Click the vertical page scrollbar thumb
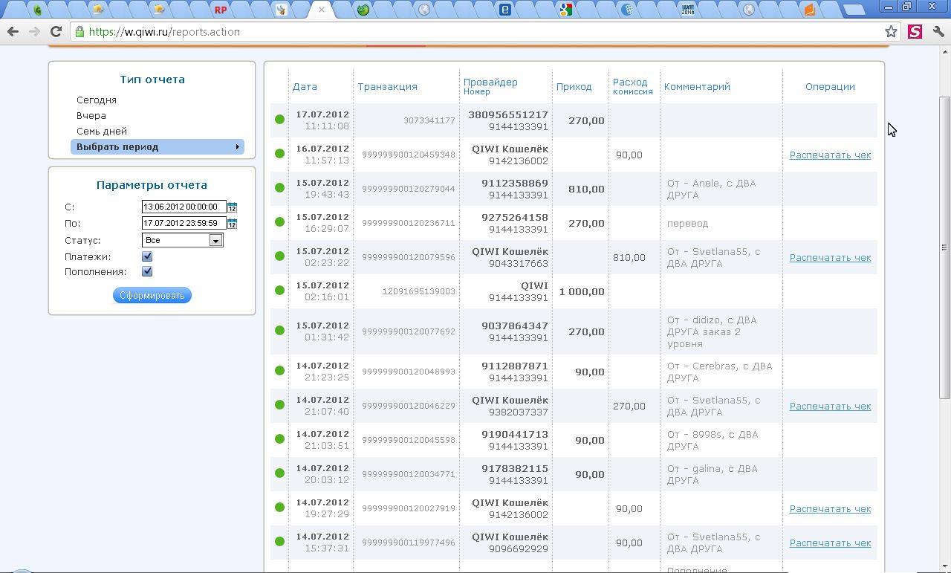The height and width of the screenshot is (573, 951). tap(944, 247)
